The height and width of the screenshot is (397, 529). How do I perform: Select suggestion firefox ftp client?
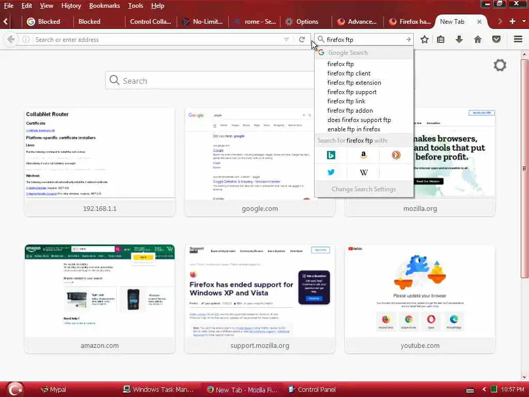(x=364, y=73)
